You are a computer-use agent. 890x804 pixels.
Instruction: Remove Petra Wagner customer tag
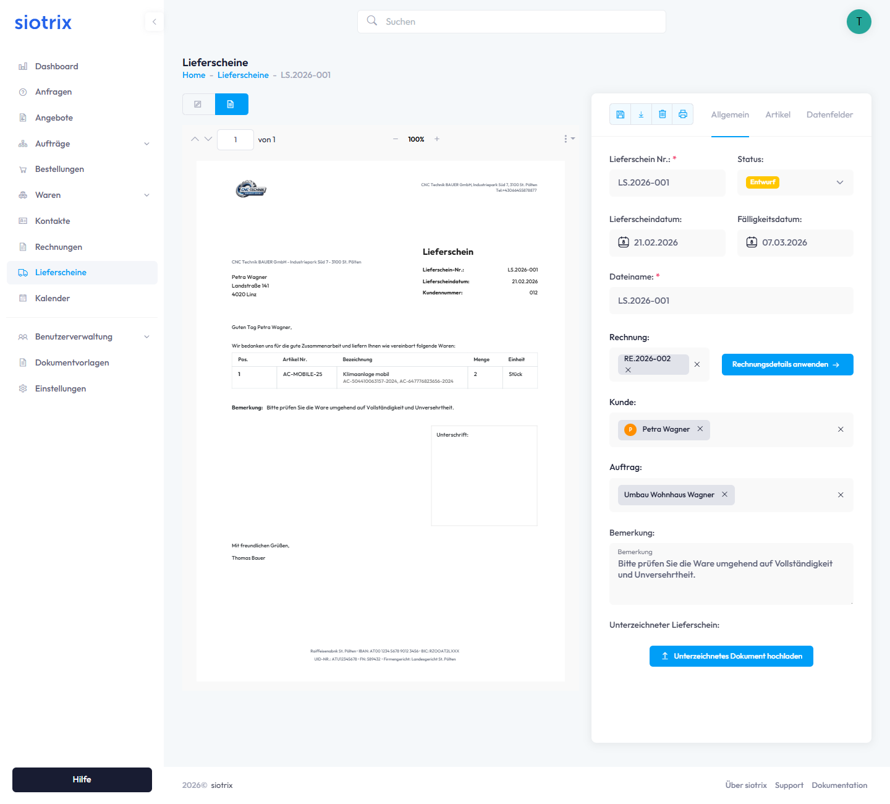click(700, 429)
